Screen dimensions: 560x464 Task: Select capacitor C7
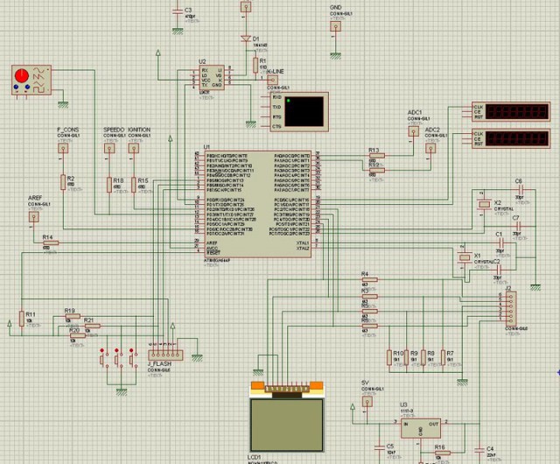(x=519, y=226)
